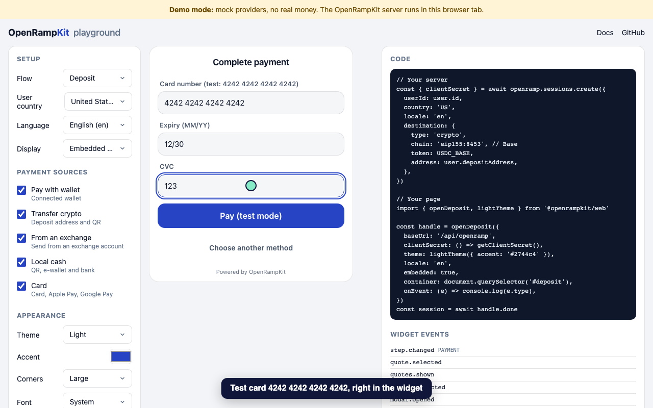Click the Complete payment heading

coord(251,62)
